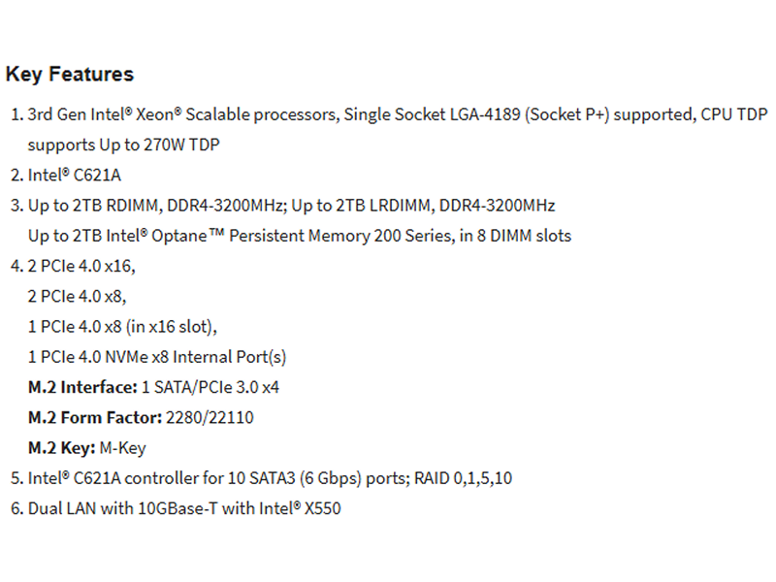Select the 'M-Key' value text

click(x=123, y=448)
